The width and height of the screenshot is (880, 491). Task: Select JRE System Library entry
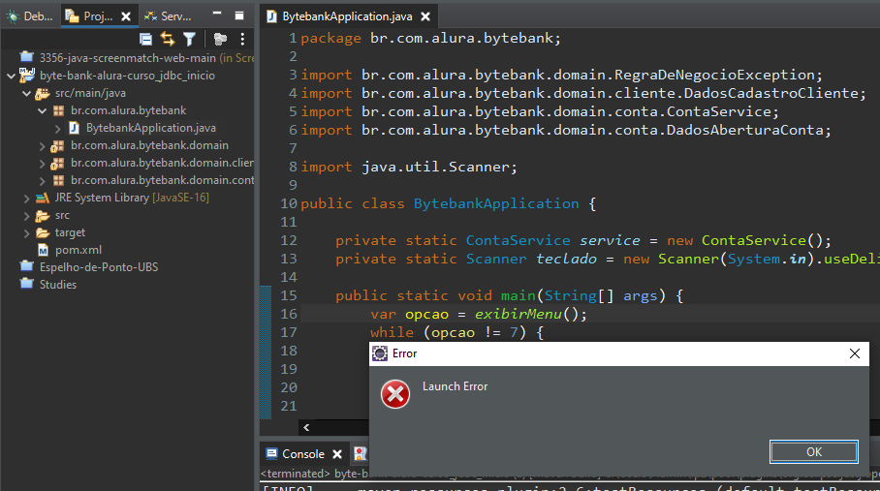coord(132,198)
